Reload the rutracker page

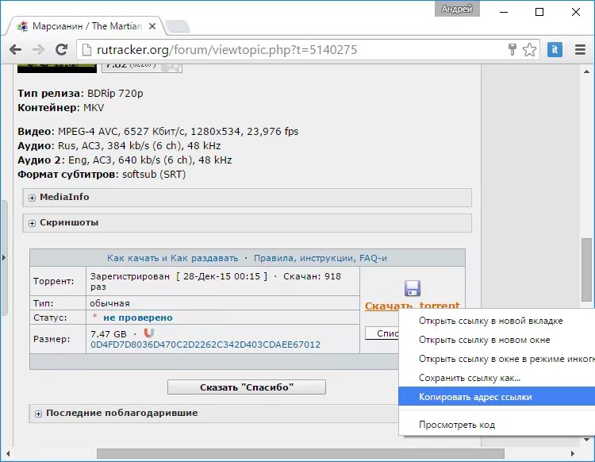pos(61,50)
